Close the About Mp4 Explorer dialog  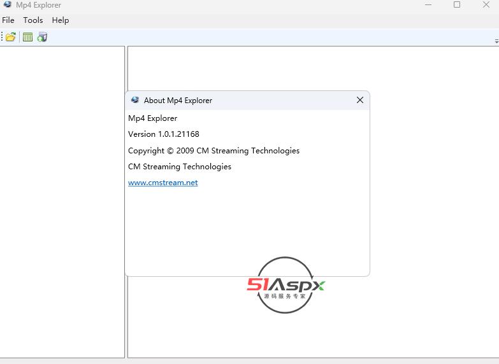360,100
